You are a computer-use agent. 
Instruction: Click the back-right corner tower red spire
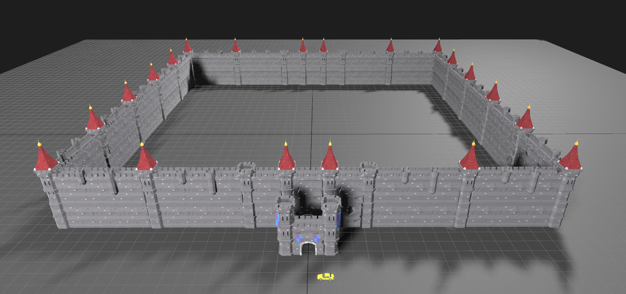[x=438, y=46]
